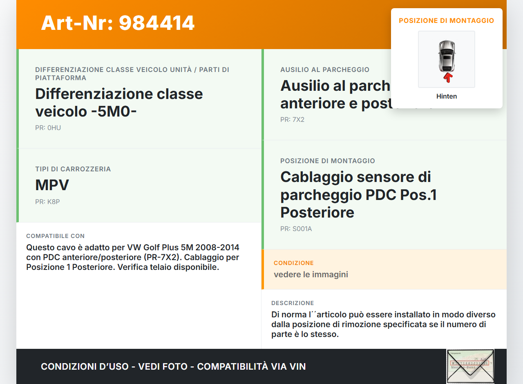This screenshot has height=384, width=523.
Task: Click the DESCRIZIONE label
Action: coord(293,303)
